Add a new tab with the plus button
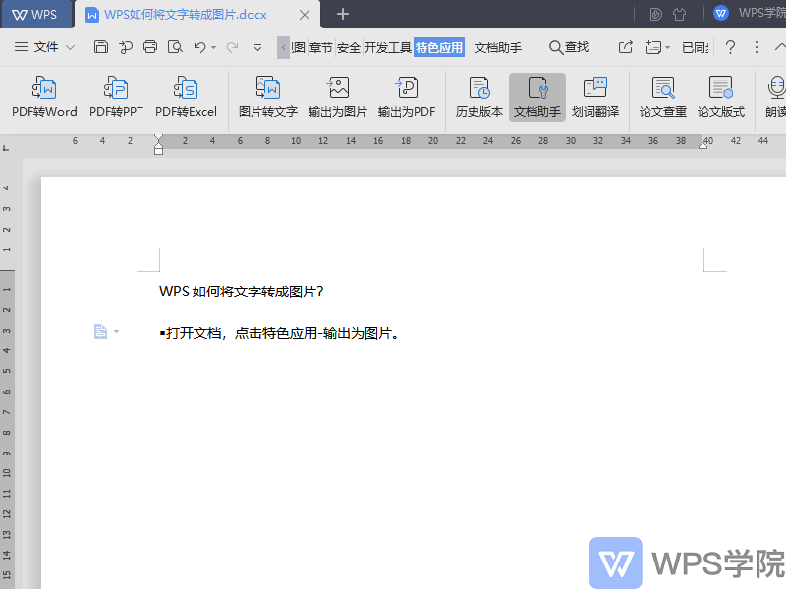The height and width of the screenshot is (589, 786). tap(343, 14)
